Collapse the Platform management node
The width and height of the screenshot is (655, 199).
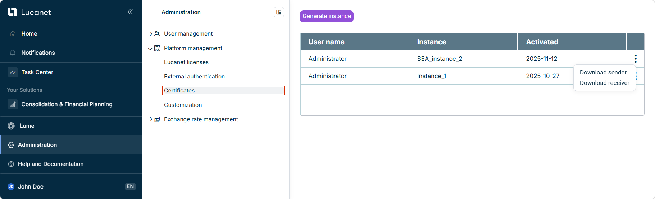coord(150,49)
